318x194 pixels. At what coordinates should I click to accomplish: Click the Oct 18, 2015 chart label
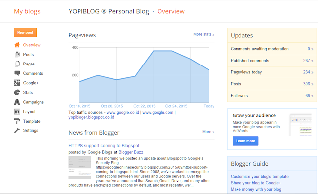click(x=79, y=106)
